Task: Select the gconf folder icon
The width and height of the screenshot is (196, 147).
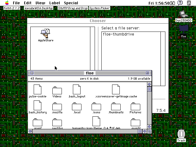Action: pos(37,123)
